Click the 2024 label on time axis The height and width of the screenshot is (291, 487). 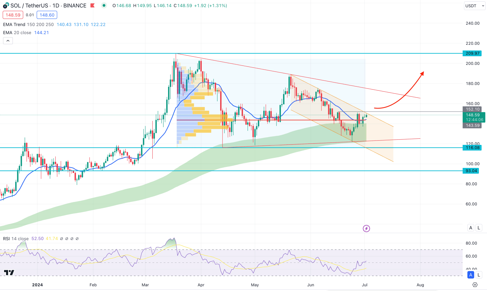37,285
